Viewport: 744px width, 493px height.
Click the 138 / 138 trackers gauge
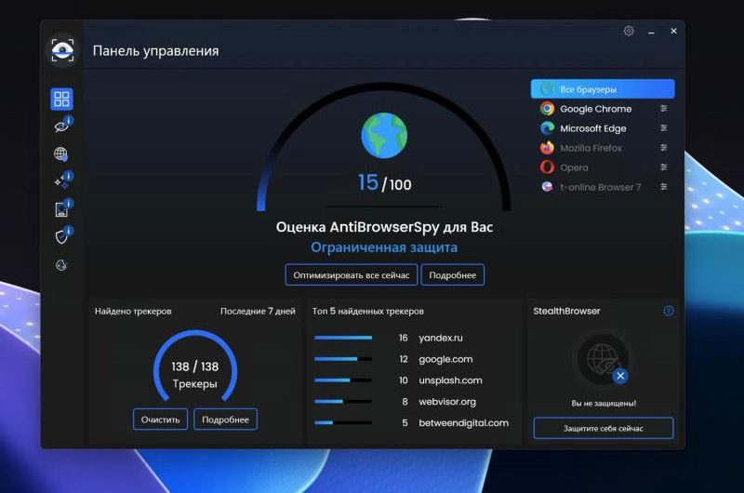coord(195,366)
